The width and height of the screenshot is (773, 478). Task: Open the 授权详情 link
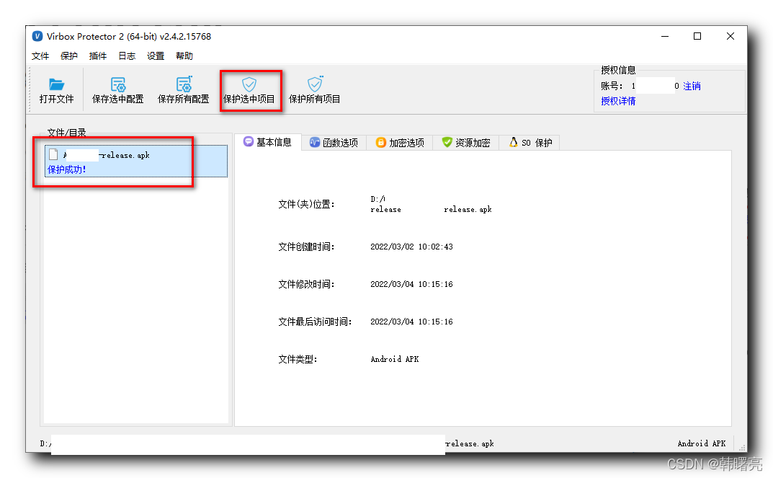[x=618, y=101]
